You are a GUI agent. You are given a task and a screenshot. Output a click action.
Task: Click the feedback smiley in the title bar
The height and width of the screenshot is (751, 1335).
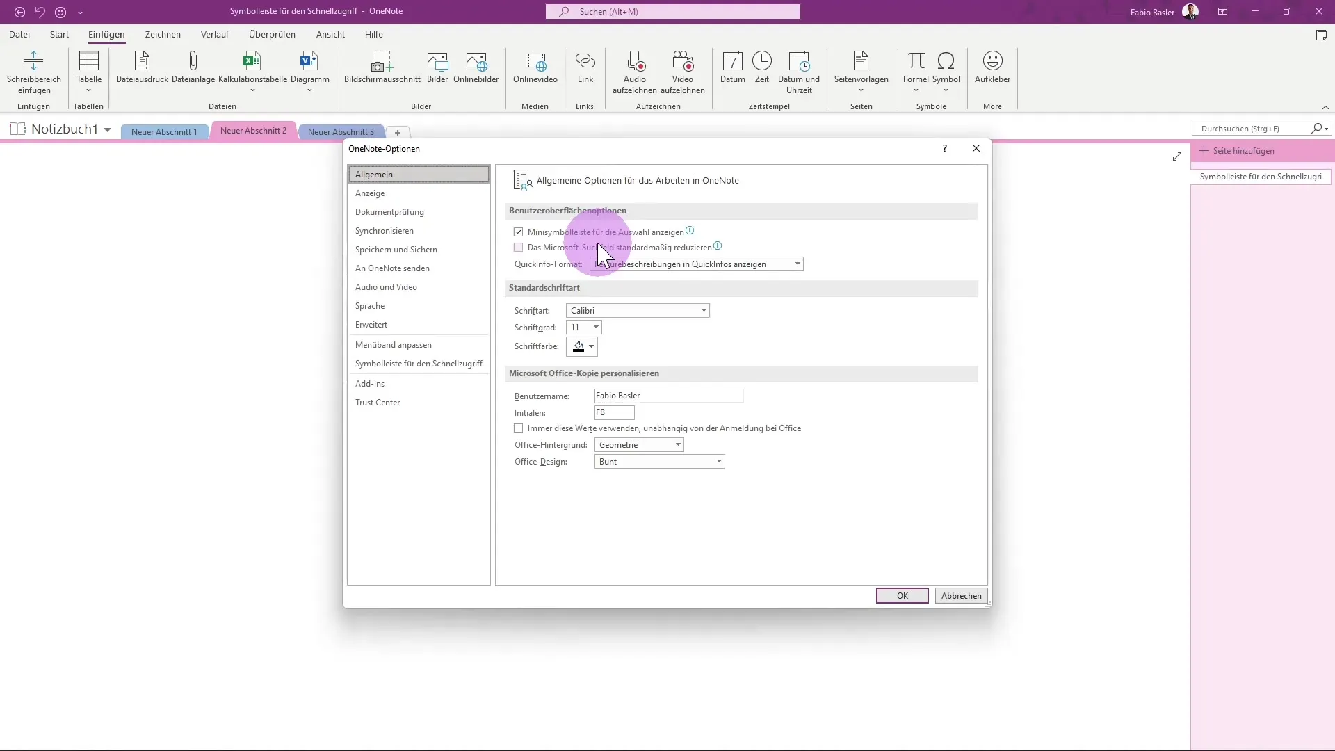(60, 12)
